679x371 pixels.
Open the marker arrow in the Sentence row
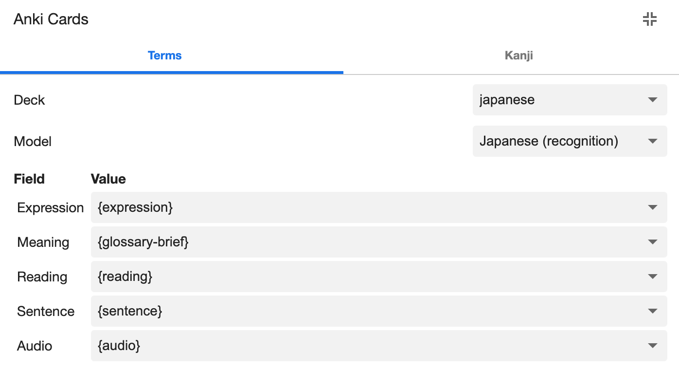[x=653, y=311]
